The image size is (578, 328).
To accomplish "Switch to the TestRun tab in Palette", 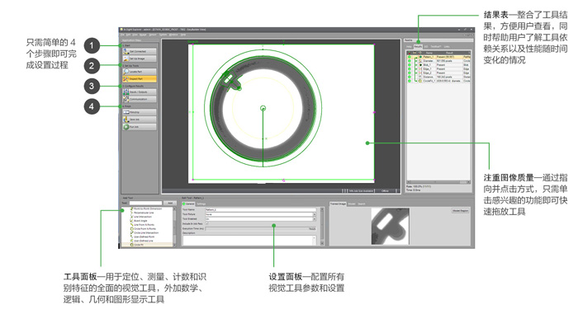I will click(436, 47).
